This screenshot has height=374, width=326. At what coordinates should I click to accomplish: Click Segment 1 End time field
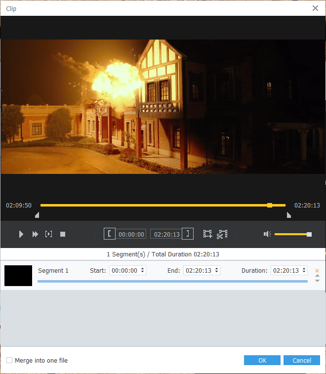(202, 270)
